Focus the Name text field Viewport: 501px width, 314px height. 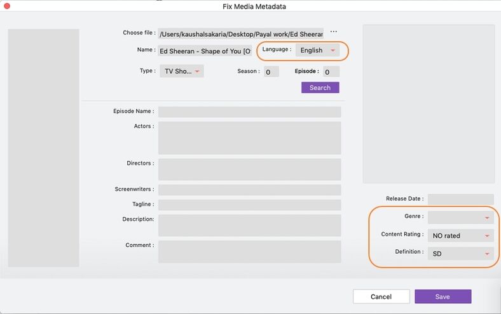[x=205, y=51]
